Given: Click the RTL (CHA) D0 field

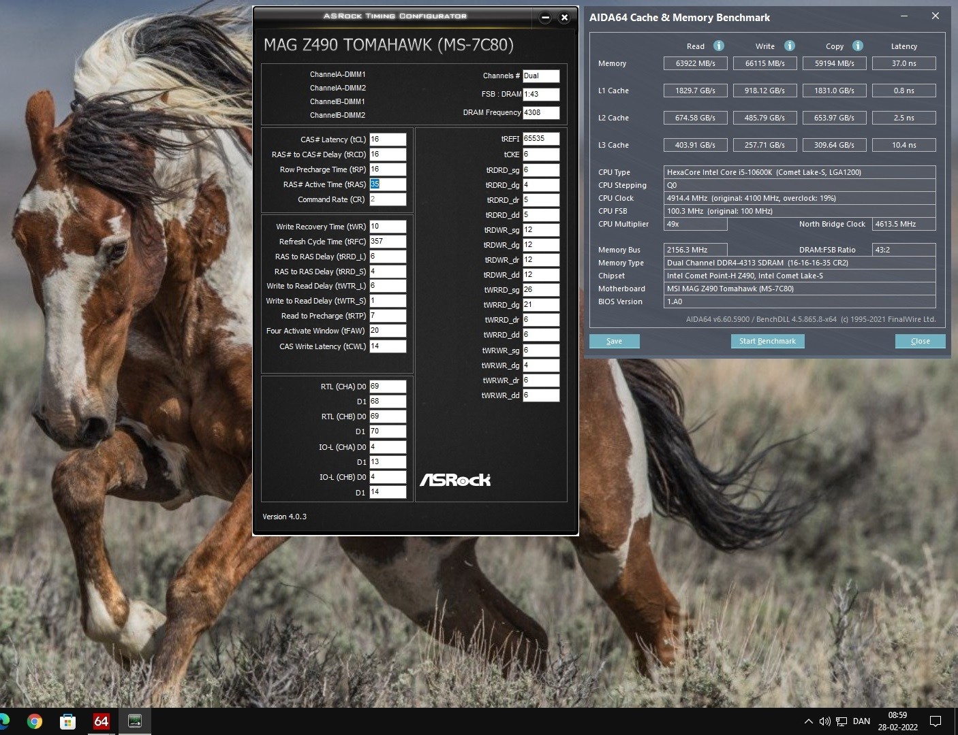Looking at the screenshot, I should point(388,387).
